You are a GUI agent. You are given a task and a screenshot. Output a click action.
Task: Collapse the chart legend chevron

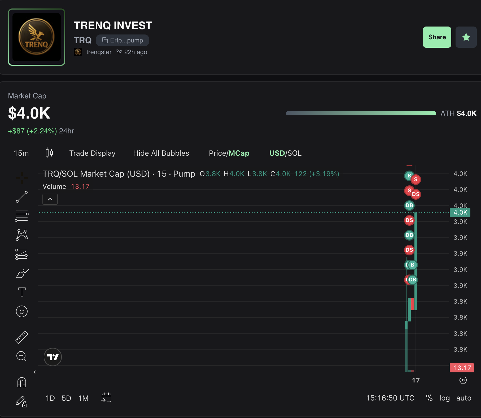tap(50, 199)
